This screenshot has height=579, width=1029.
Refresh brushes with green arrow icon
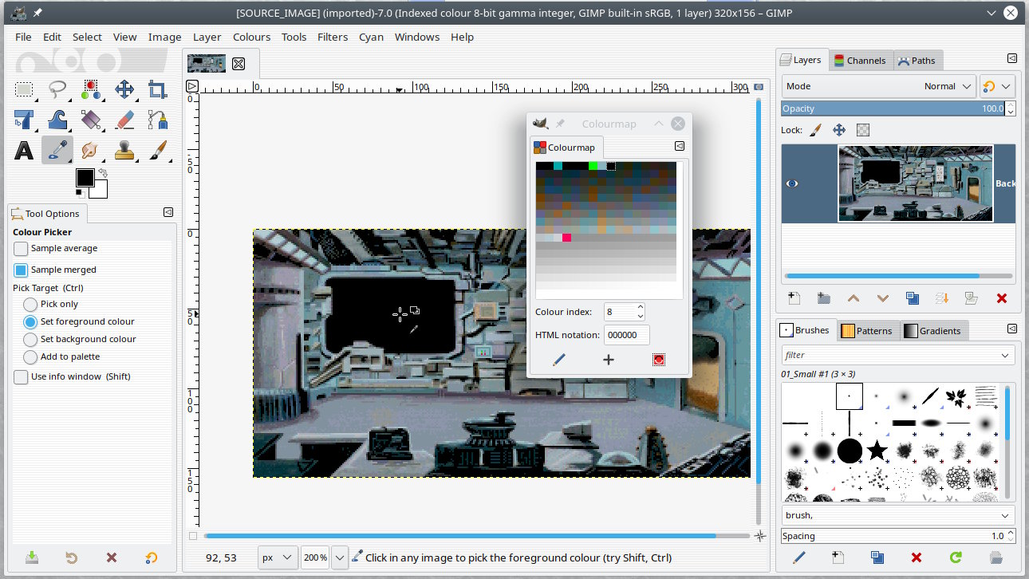956,557
